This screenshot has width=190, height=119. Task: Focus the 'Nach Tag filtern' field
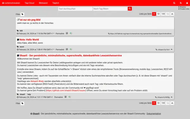110,9
